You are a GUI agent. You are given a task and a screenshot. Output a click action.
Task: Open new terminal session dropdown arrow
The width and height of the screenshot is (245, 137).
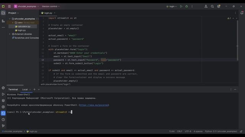[39, 89]
